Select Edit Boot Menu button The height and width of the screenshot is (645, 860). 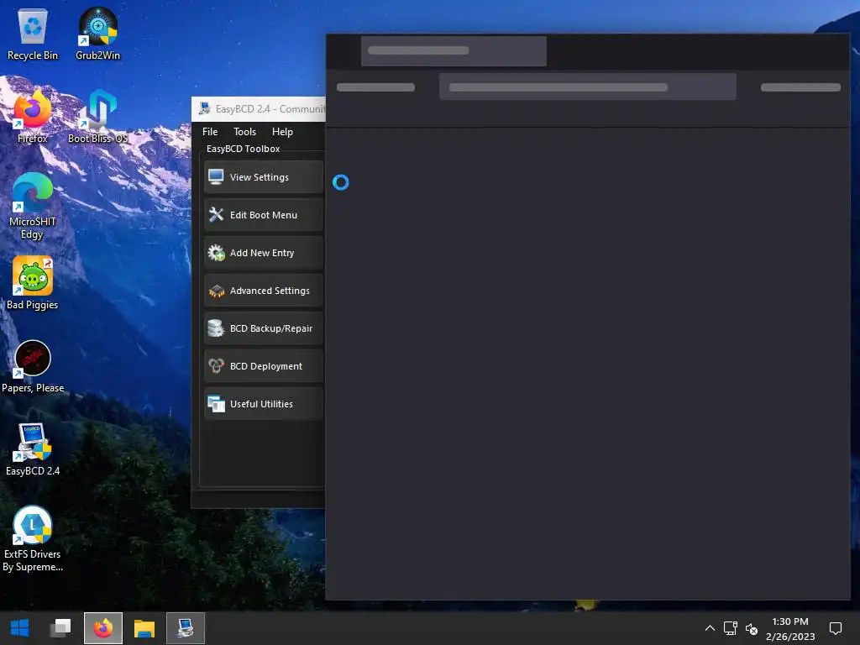264,215
